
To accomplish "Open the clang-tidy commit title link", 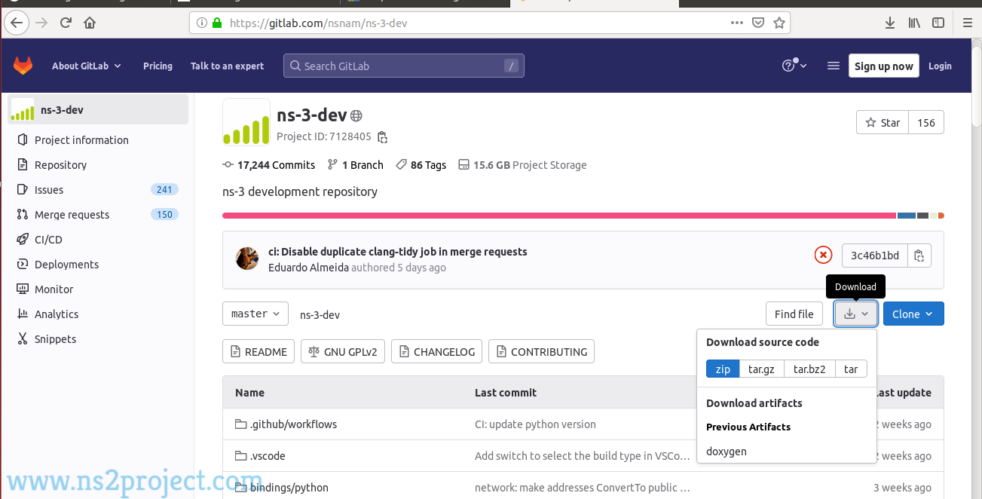I will [398, 252].
